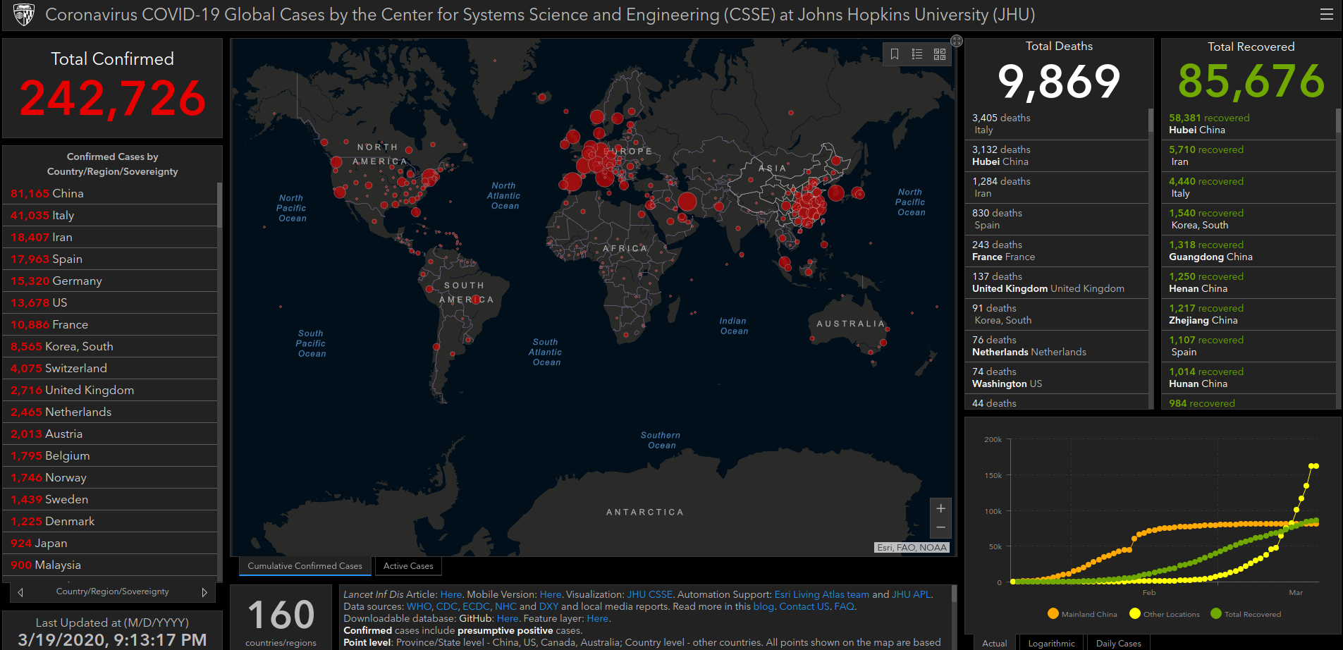
Task: Switch to Cumulative Confirmed Cases tab
Action: click(305, 566)
